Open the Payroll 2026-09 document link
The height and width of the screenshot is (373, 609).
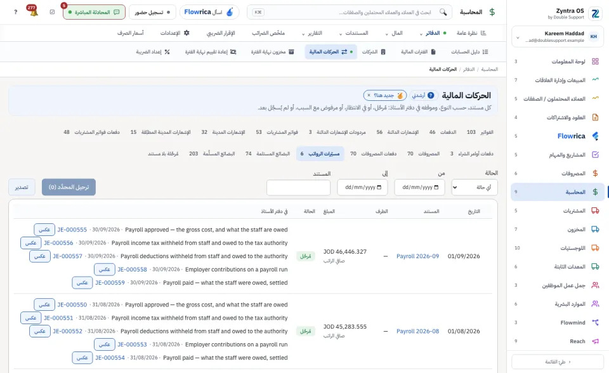pos(417,256)
